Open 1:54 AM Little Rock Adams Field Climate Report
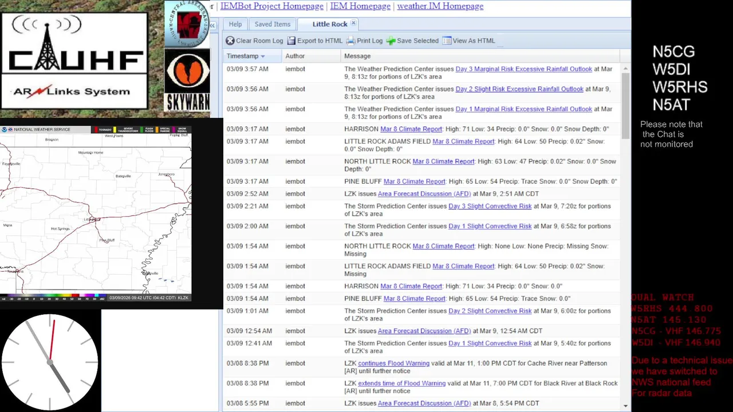Viewport: 733px width, 412px height. pos(463,266)
